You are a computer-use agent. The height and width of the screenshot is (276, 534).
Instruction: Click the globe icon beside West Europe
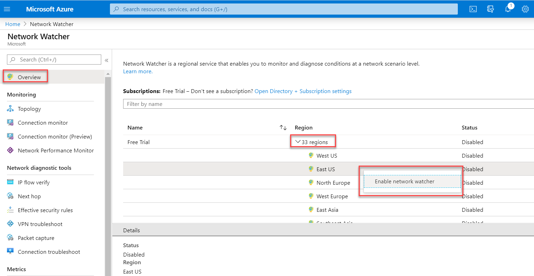pyautogui.click(x=311, y=196)
